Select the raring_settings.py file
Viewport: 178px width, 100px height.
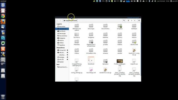pos(77,71)
